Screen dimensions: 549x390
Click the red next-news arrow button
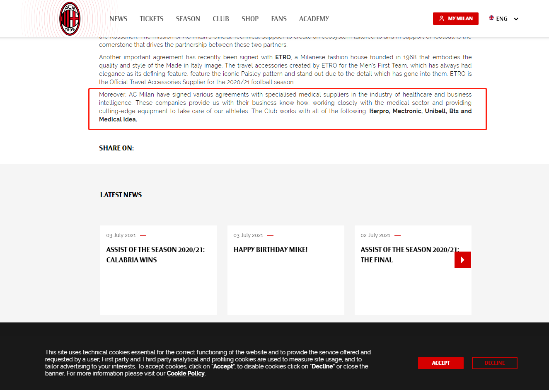point(463,260)
